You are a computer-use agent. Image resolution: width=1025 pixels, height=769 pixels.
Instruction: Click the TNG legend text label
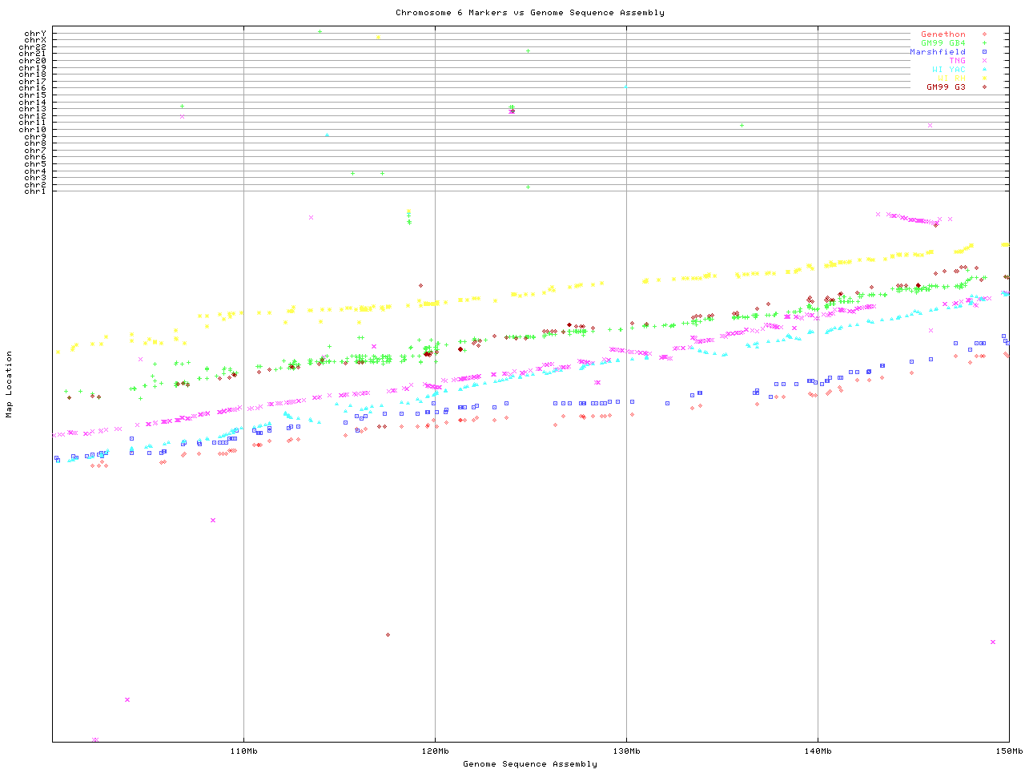957,61
